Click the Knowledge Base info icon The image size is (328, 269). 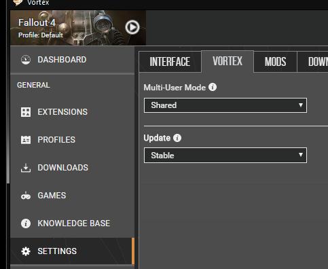[x=26, y=223]
